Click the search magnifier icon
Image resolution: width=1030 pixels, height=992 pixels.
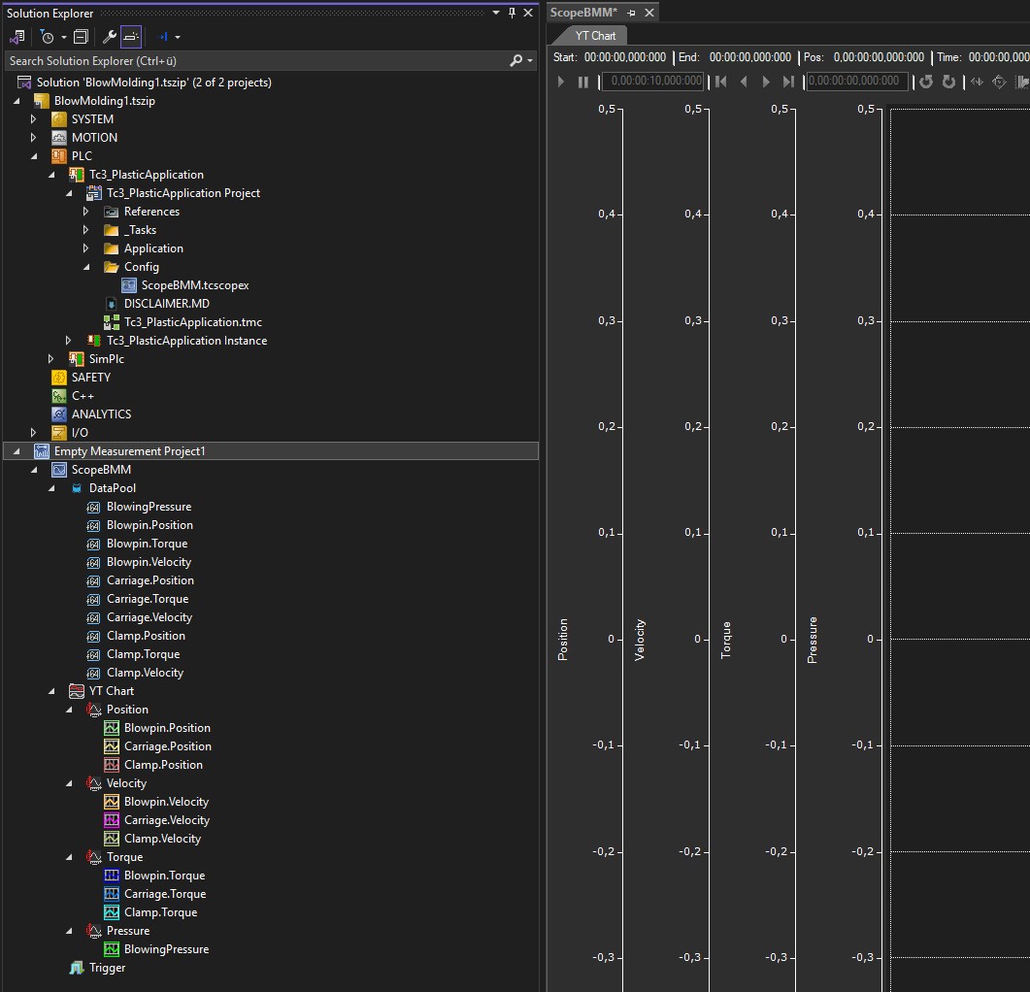pos(516,60)
